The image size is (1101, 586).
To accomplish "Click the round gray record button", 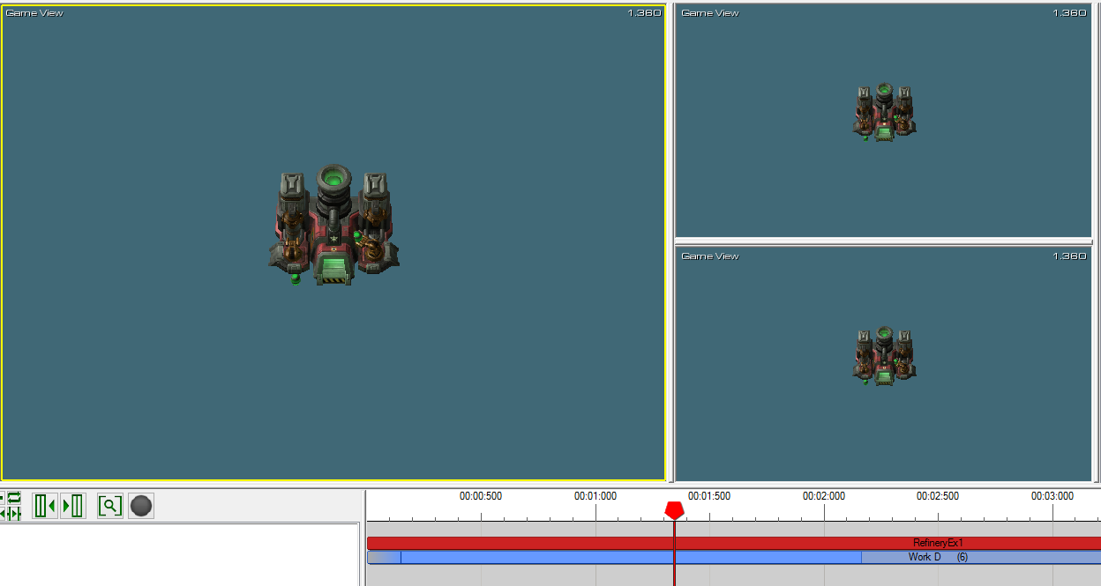I will tap(141, 506).
